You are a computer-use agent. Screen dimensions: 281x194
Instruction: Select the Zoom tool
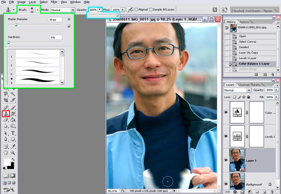tap(13, 153)
